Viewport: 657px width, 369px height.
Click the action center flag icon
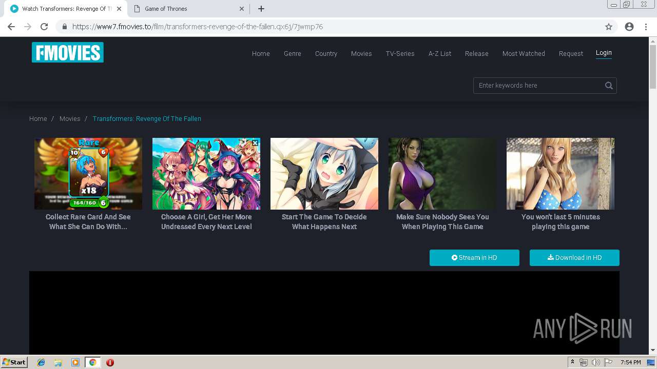(608, 362)
